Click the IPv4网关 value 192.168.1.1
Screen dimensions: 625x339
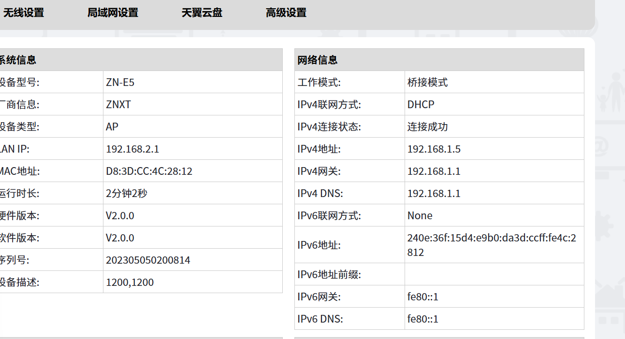(434, 171)
